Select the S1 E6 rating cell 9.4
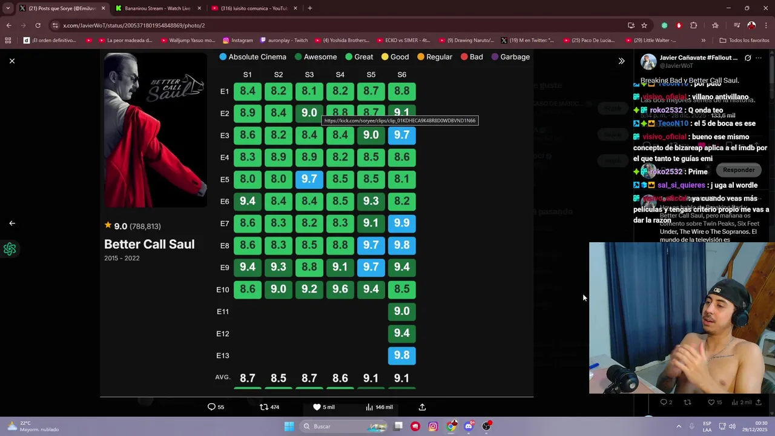 [248, 201]
